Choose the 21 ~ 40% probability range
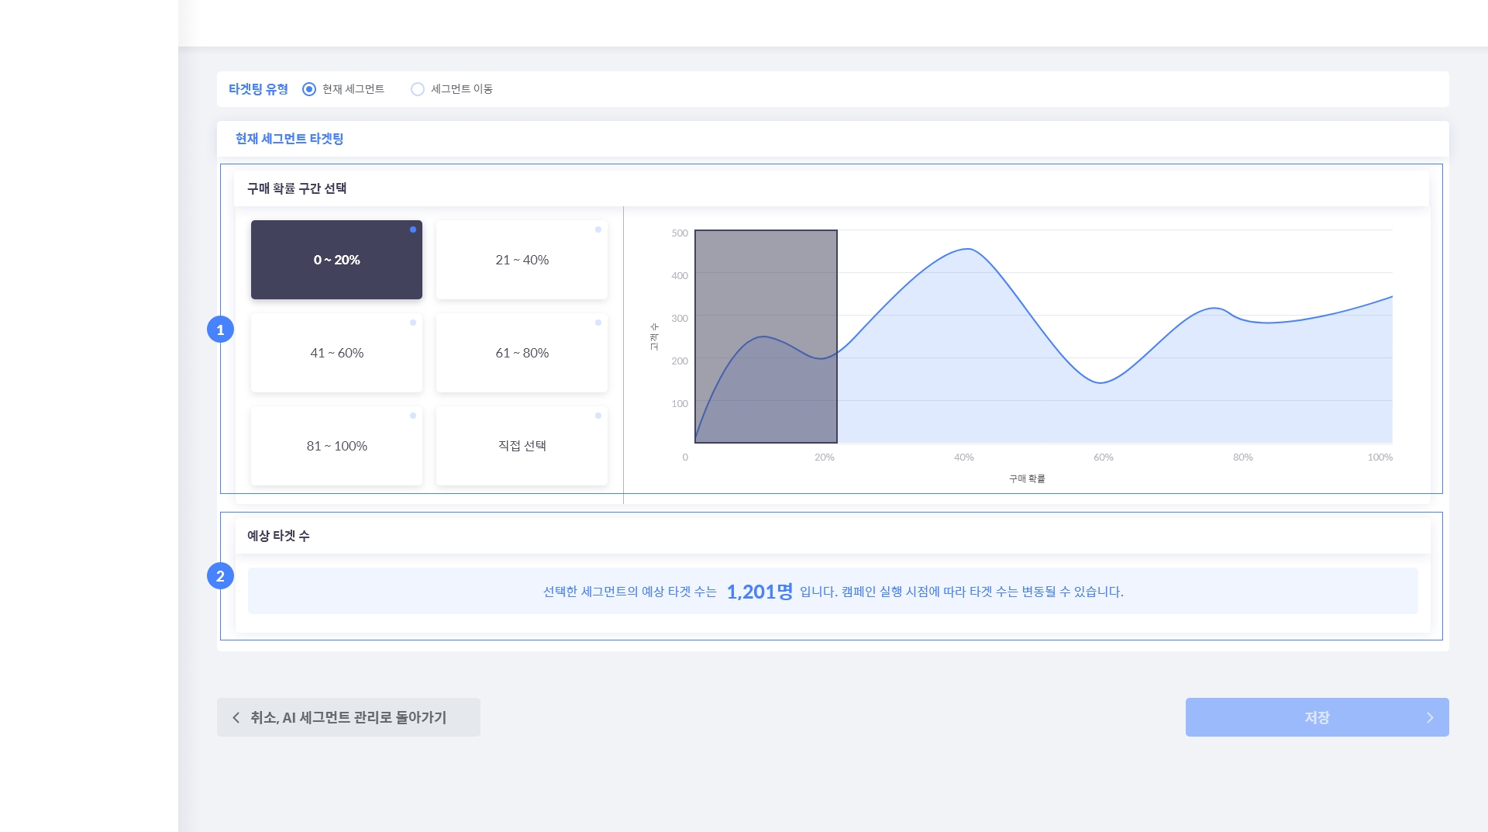 (x=522, y=260)
